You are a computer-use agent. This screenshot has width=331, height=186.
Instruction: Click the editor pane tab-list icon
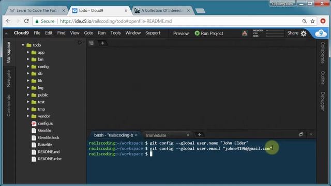tap(91, 43)
